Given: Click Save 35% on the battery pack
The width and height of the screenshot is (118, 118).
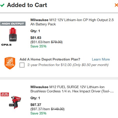Looking at the screenshot, I should click(x=38, y=46).
